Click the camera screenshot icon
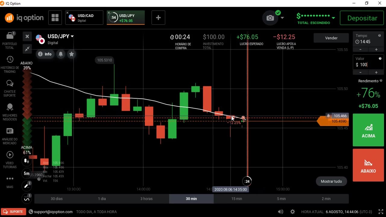386x217 pixels. [x=270, y=18]
